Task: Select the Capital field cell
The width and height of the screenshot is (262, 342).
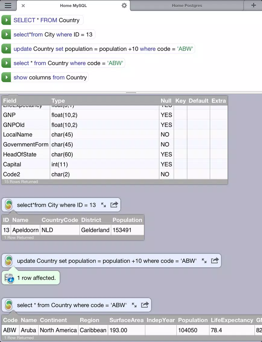Action: (26, 164)
